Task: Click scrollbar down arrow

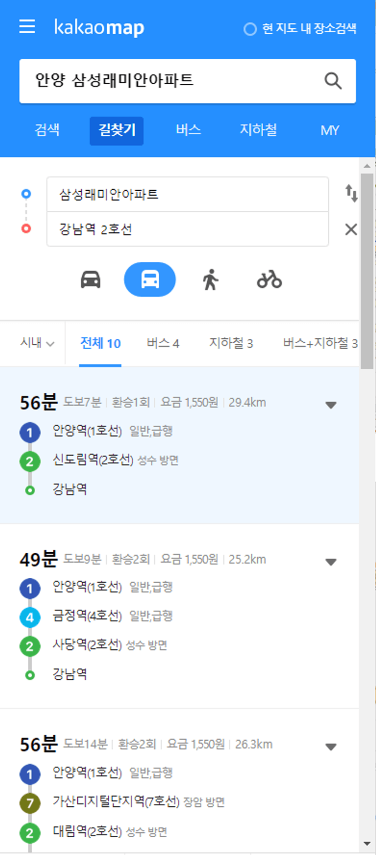Action: pyautogui.click(x=367, y=844)
